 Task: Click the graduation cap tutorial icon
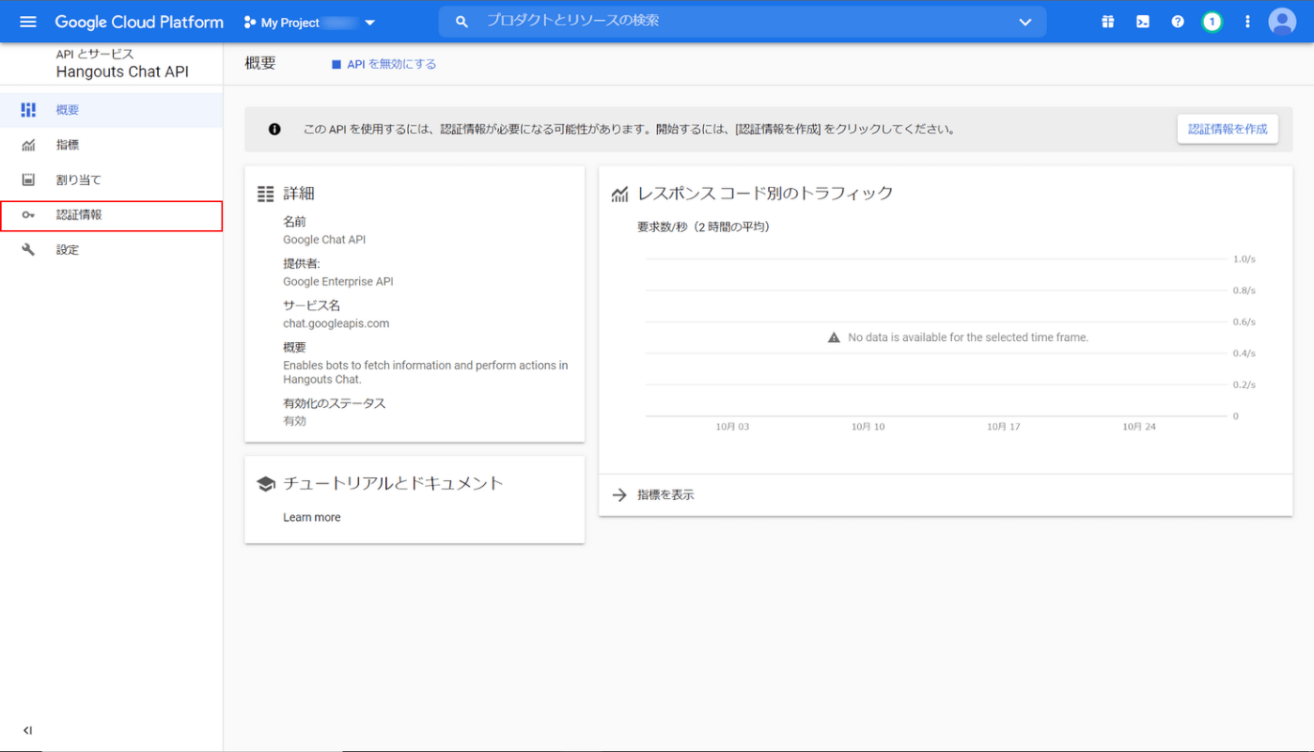(265, 483)
